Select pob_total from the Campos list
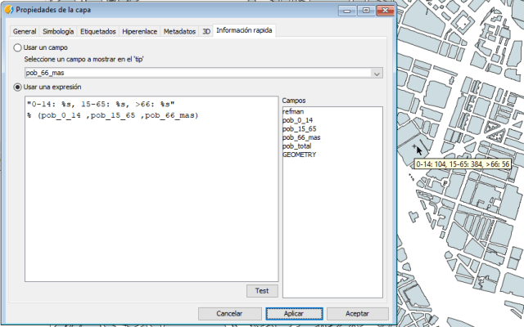Viewport: 524px width, 327px height. click(x=297, y=146)
